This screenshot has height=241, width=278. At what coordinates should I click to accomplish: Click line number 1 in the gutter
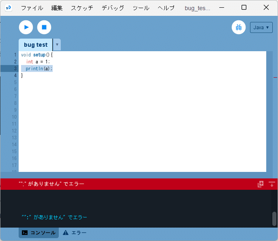[x=15, y=55]
